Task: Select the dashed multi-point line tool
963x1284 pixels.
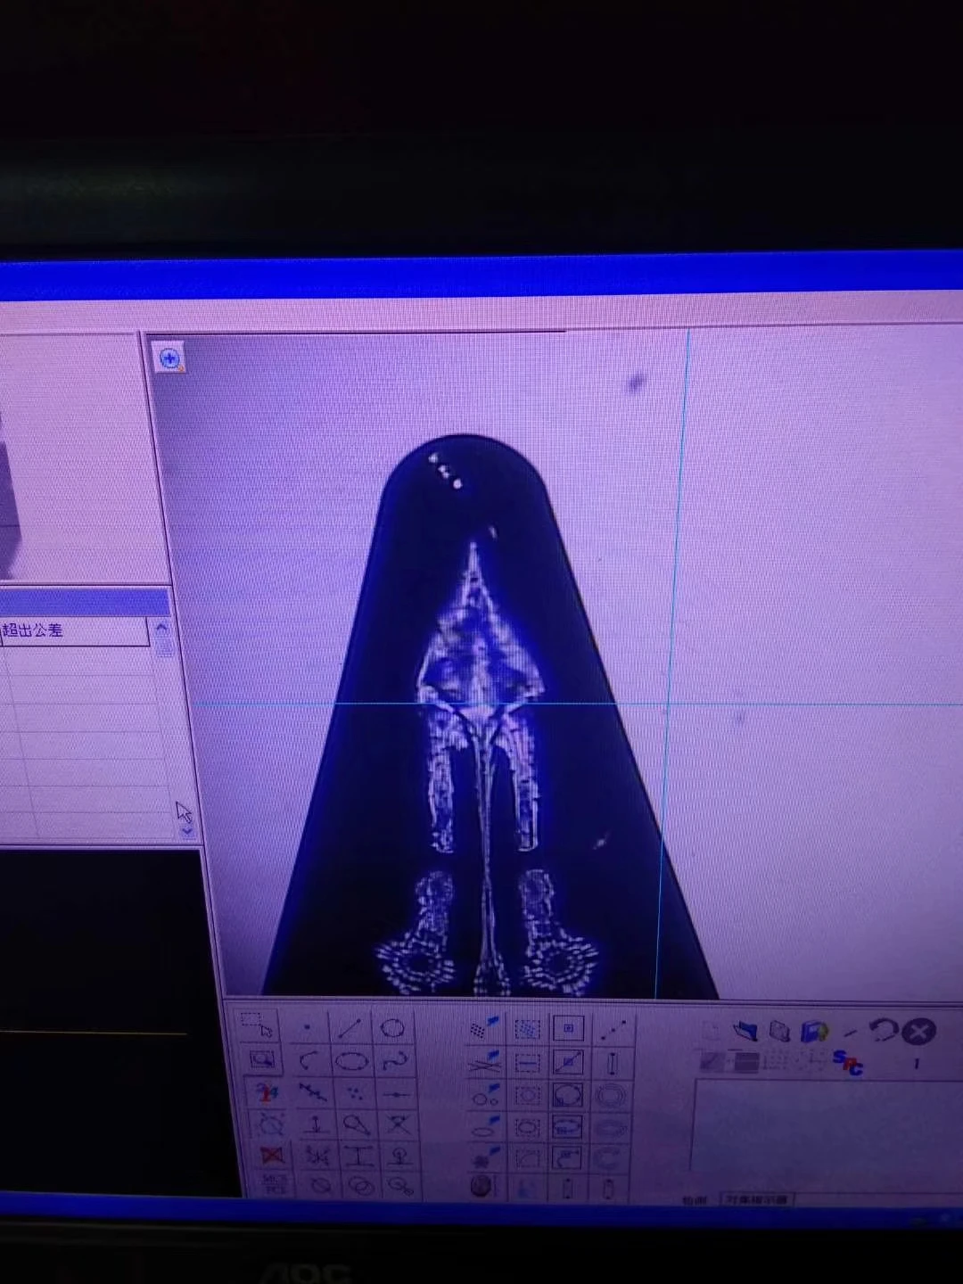Action: click(613, 1030)
